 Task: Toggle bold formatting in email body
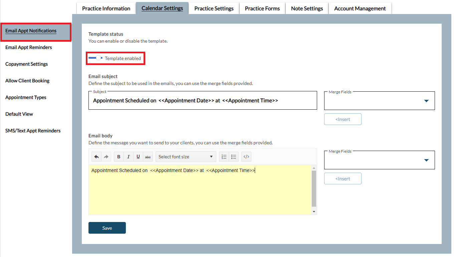coord(119,157)
